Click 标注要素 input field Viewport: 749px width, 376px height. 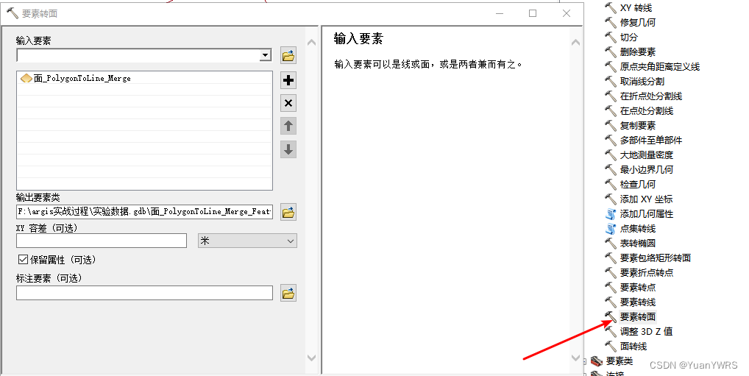click(144, 293)
